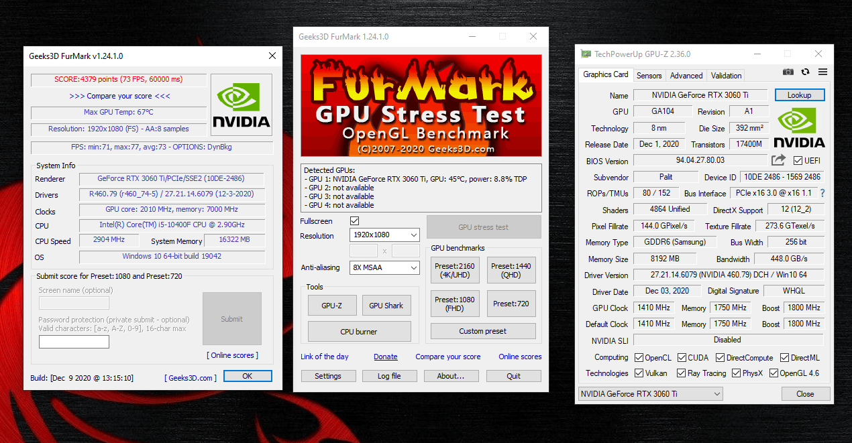
Task: Click About... button
Action: [x=451, y=376]
